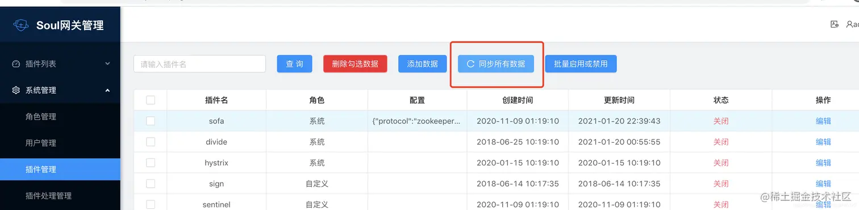
Task: Click 编辑 link in the divide row
Action: [823, 142]
